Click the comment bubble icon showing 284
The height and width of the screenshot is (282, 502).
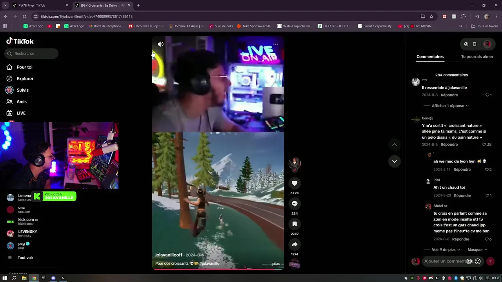coord(295,204)
